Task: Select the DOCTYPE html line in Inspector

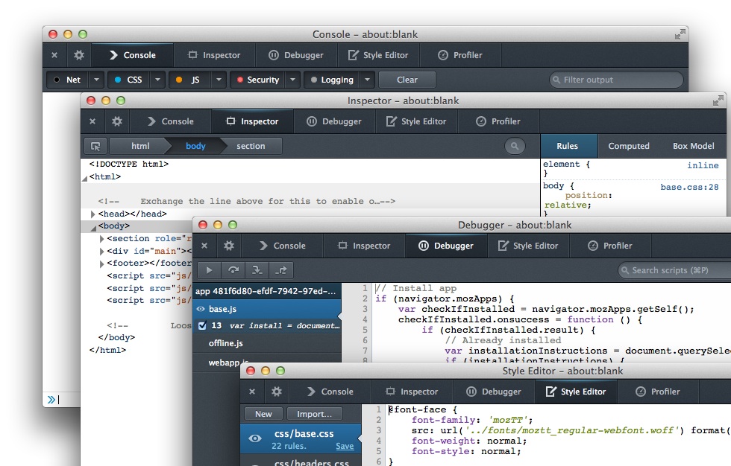Action: (x=128, y=165)
